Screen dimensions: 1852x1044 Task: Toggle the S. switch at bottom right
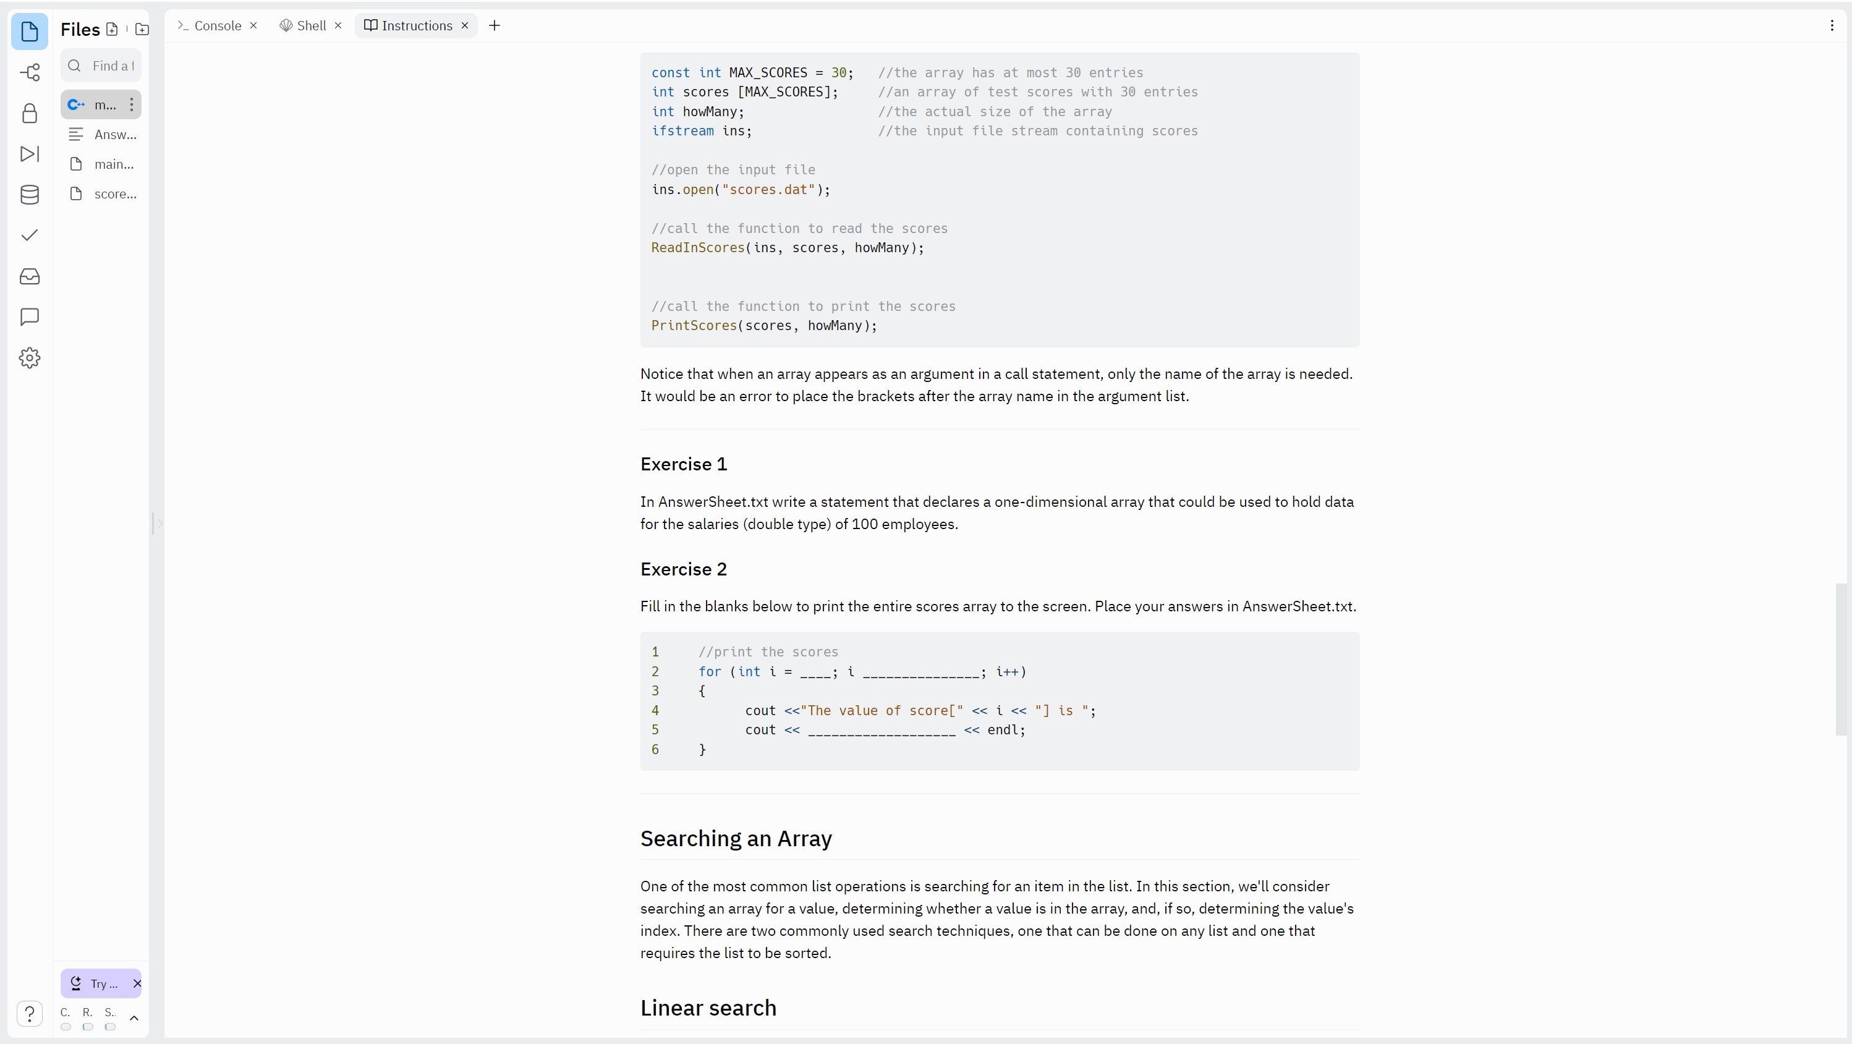[x=111, y=1027]
